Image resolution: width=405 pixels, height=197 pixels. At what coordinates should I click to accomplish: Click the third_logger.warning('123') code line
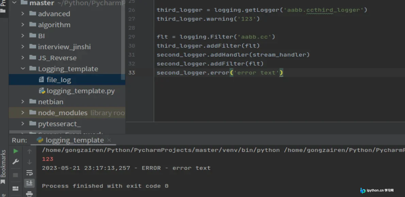[x=208, y=19]
